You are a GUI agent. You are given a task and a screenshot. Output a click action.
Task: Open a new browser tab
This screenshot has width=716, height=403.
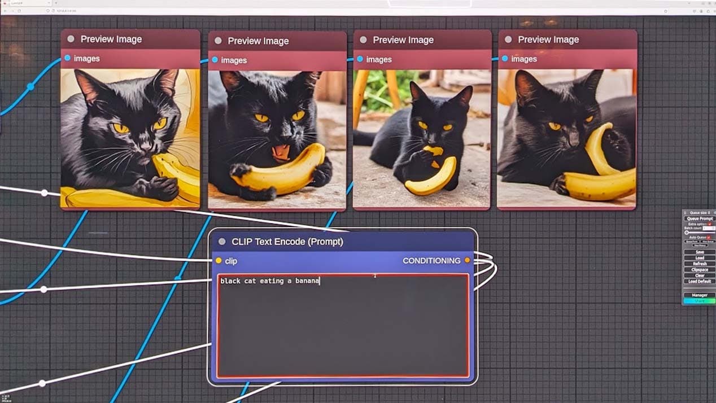[56, 3]
